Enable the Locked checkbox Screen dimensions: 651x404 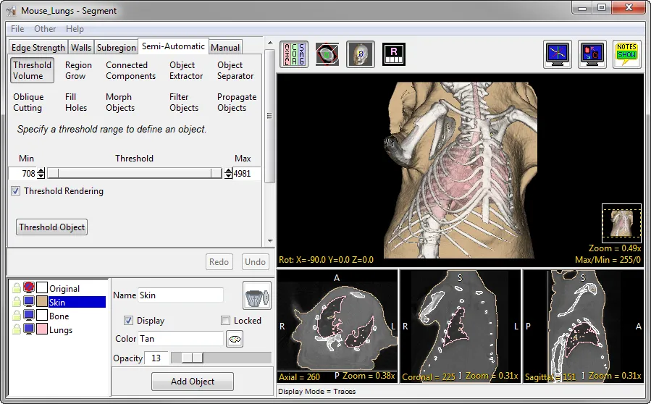(x=226, y=320)
